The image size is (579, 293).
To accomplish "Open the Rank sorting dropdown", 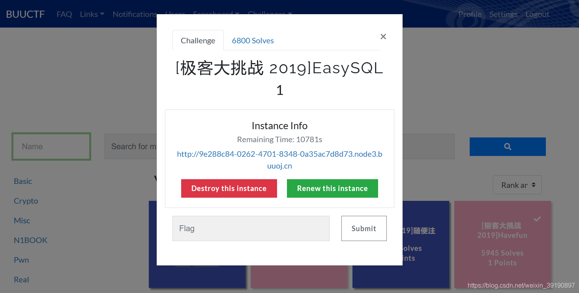I will coord(517,185).
